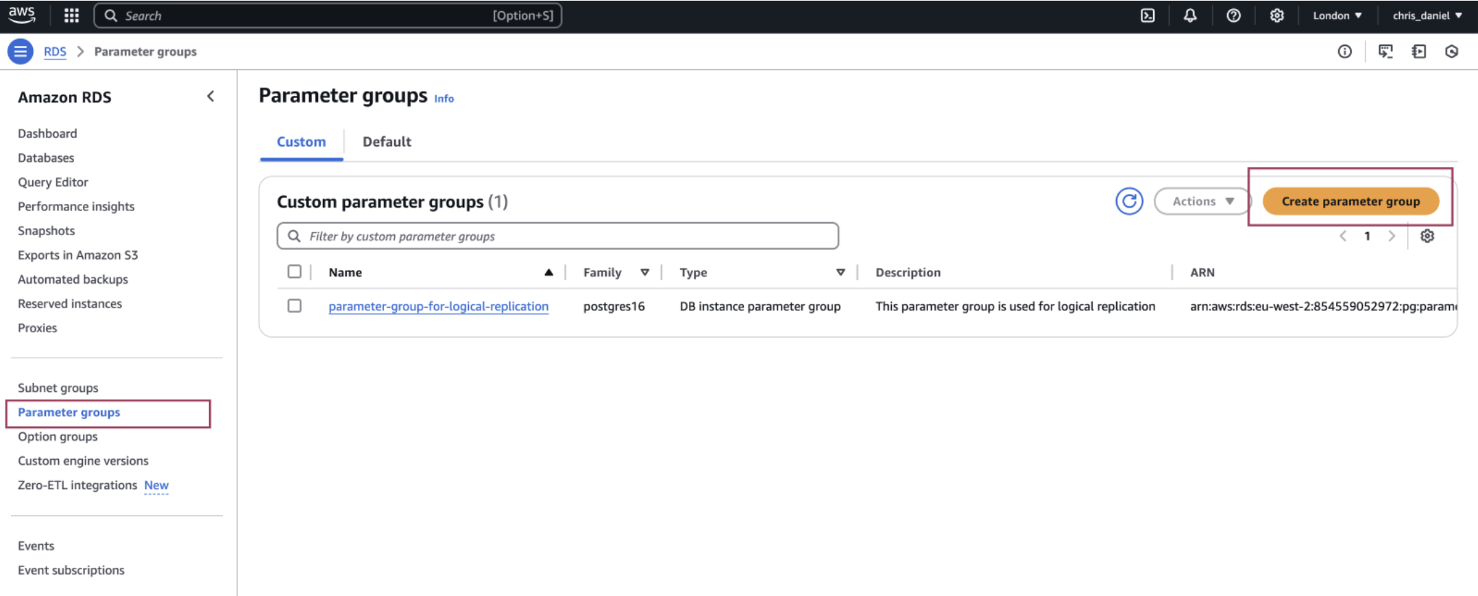The image size is (1478, 596).
Task: Open Query Editor in sidebar
Action: 53,182
